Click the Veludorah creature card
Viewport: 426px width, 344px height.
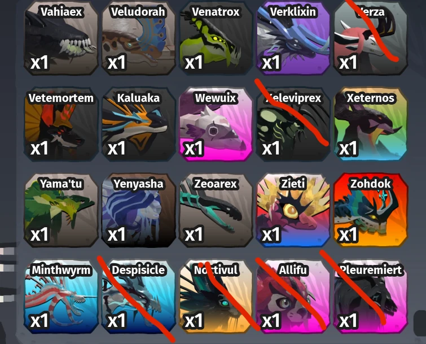click(139, 38)
